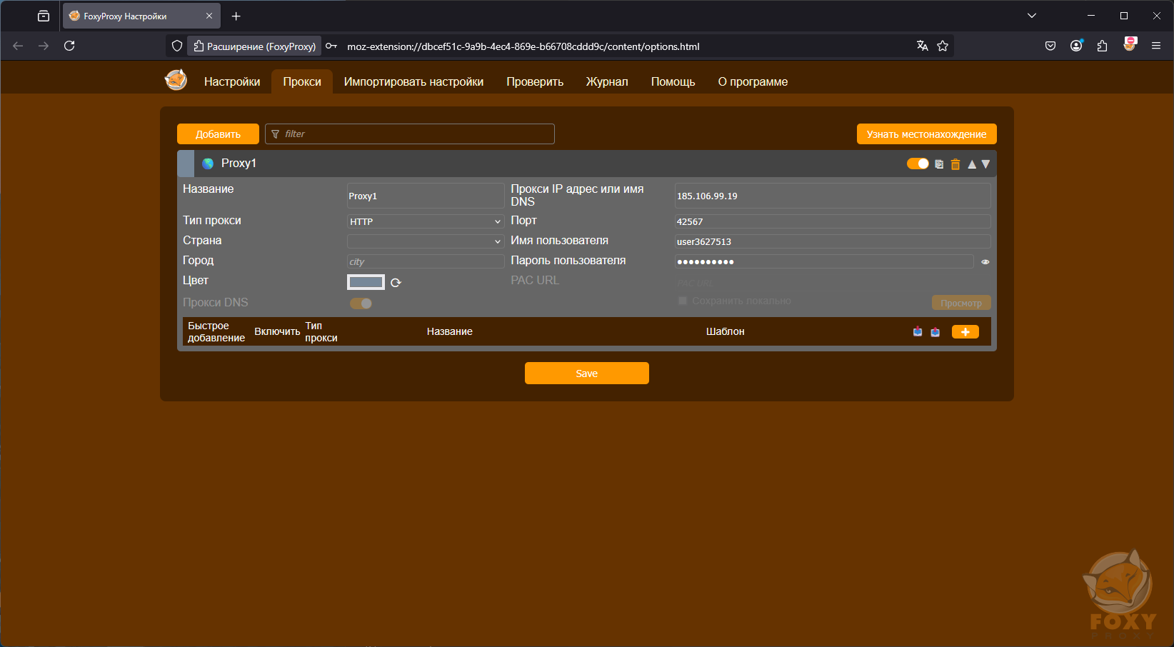Click the Включить column header
The width and height of the screenshot is (1174, 647).
pyautogui.click(x=277, y=331)
